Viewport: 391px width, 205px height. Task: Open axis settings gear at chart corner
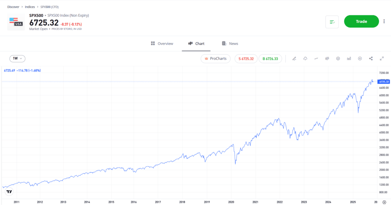pyautogui.click(x=384, y=202)
